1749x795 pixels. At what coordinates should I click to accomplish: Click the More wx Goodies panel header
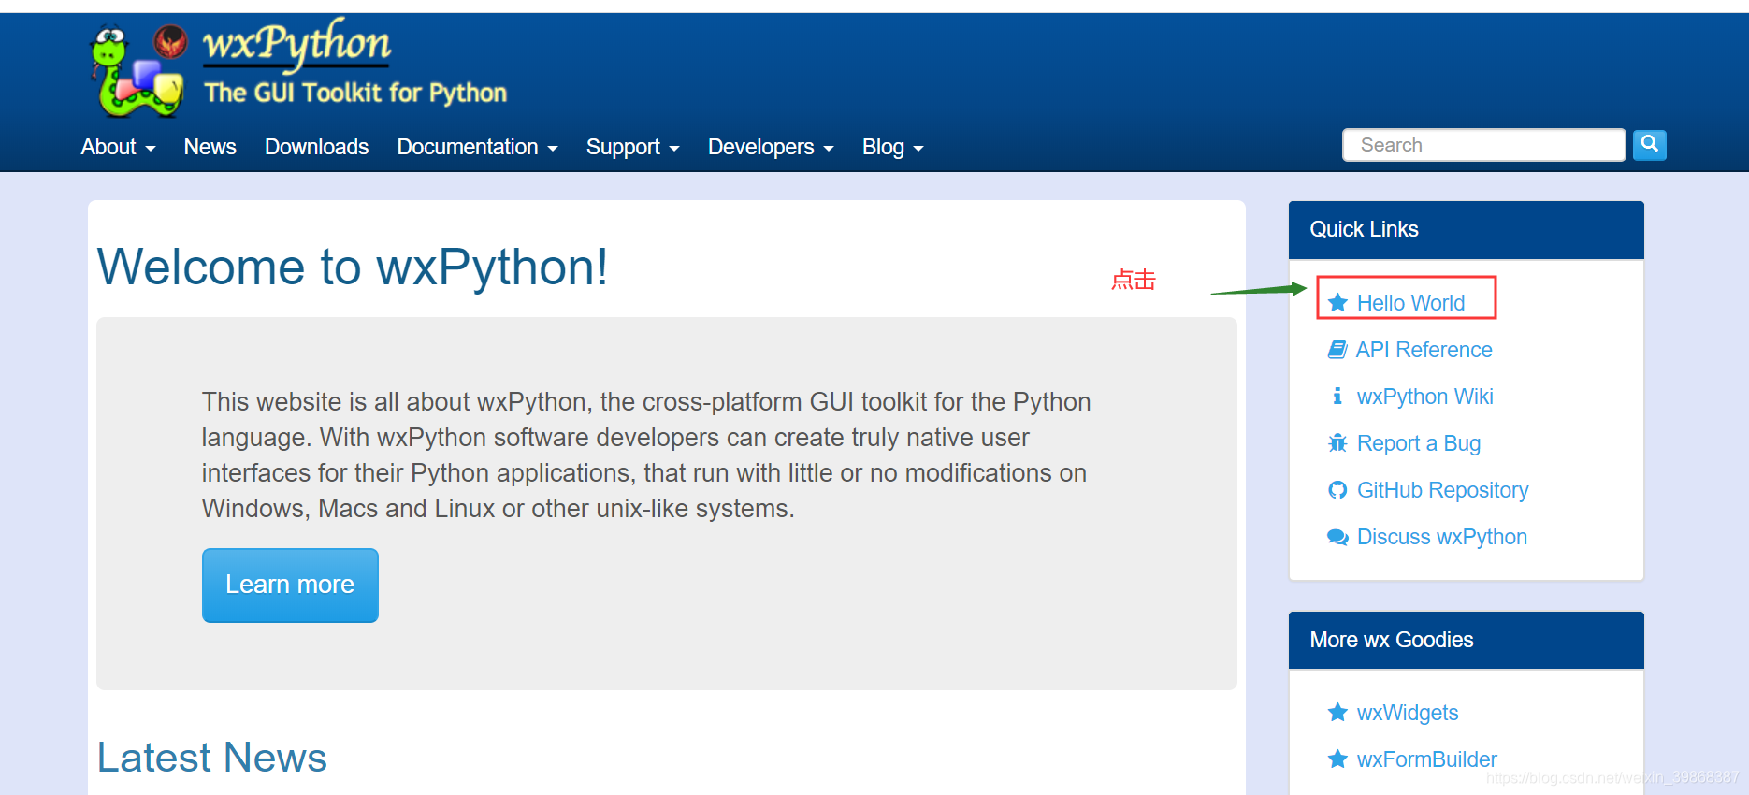tap(1466, 641)
